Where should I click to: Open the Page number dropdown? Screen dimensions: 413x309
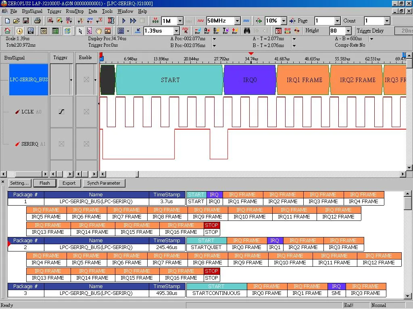[x=338, y=21]
